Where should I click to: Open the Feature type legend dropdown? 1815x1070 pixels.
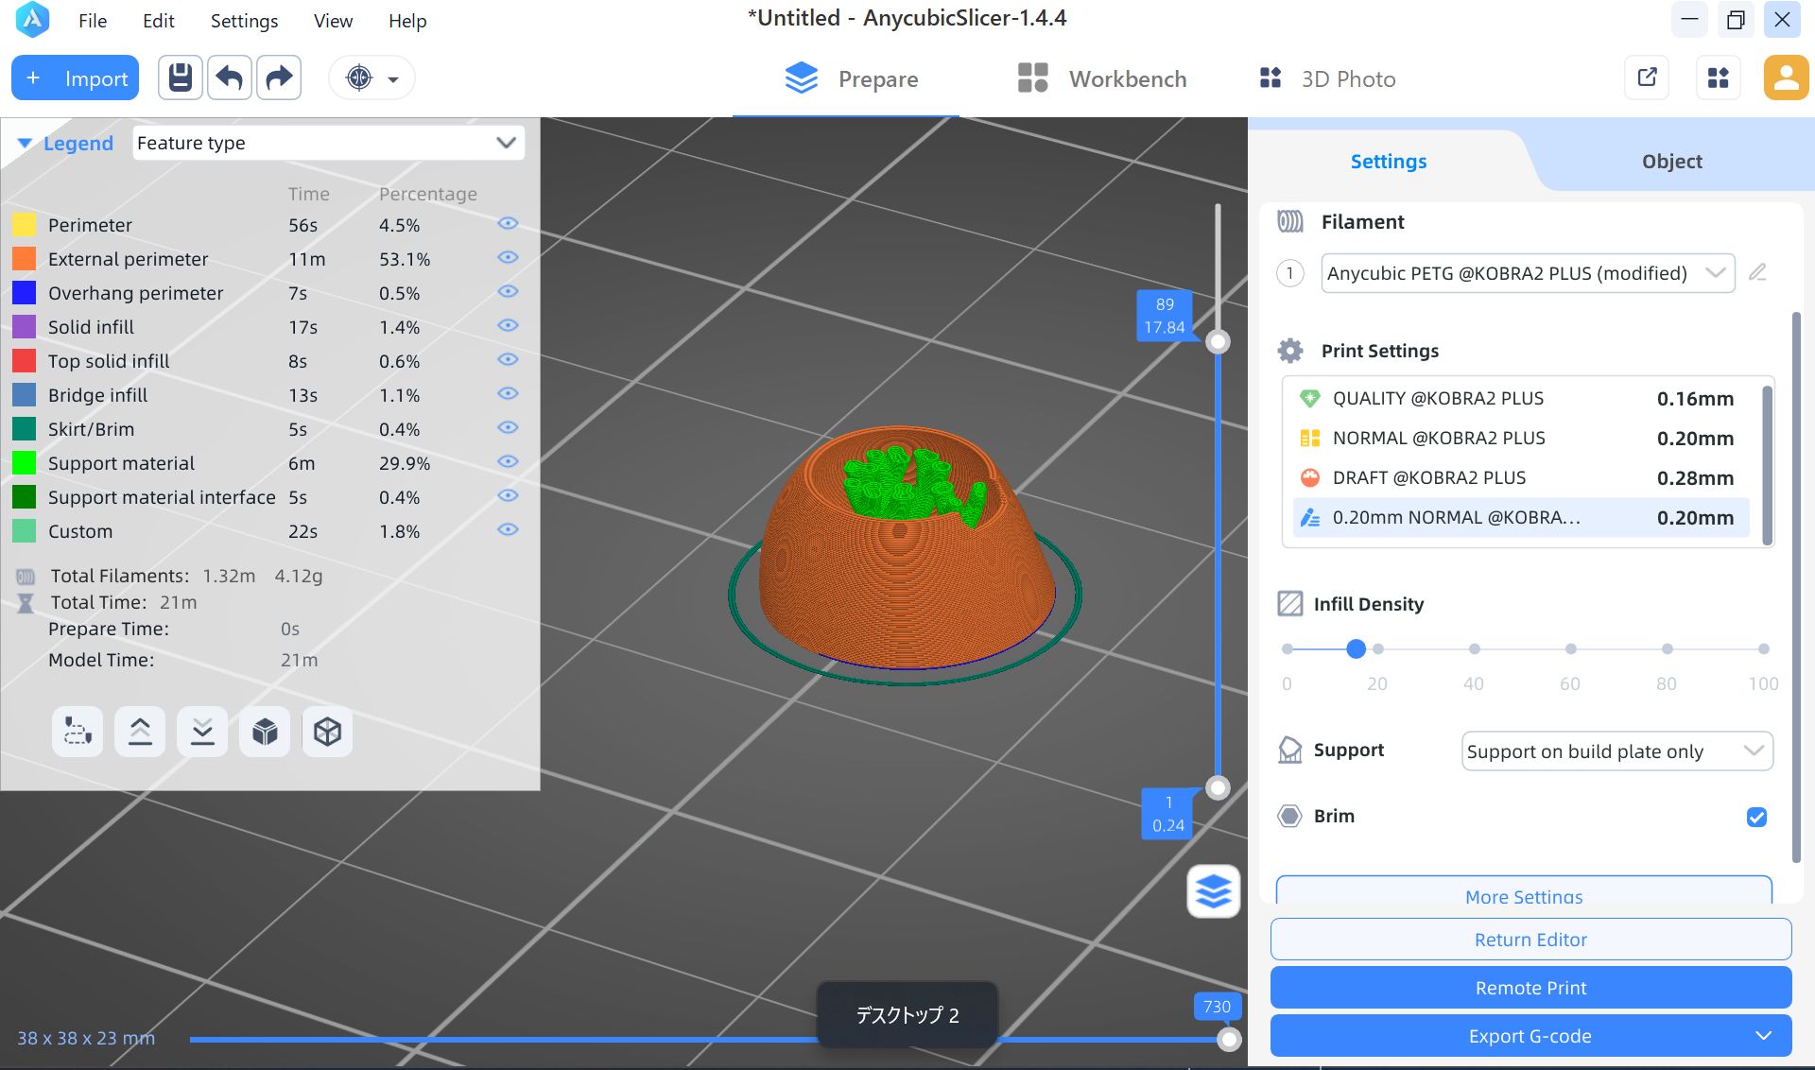coord(329,143)
